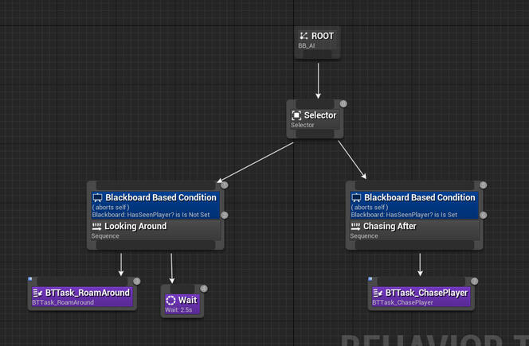Screen dimensions: 529x346
Task: Click the execution index badge on Selector
Action: (343, 103)
